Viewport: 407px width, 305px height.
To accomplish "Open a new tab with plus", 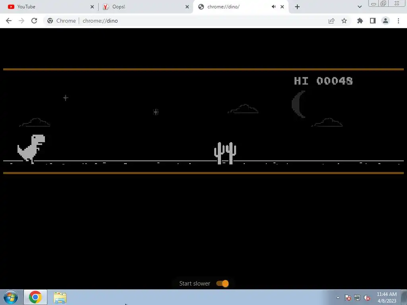I will coord(297,7).
